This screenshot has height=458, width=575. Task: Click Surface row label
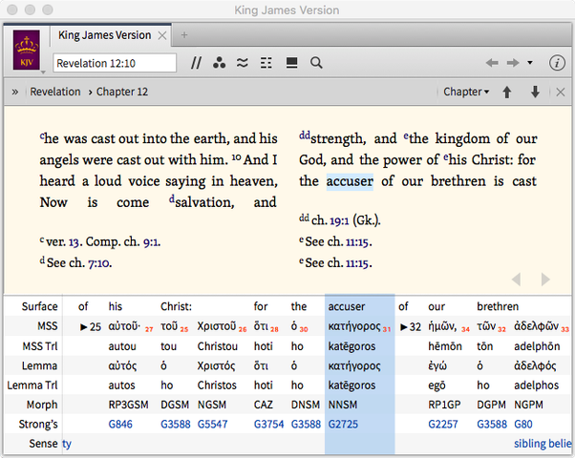(39, 306)
